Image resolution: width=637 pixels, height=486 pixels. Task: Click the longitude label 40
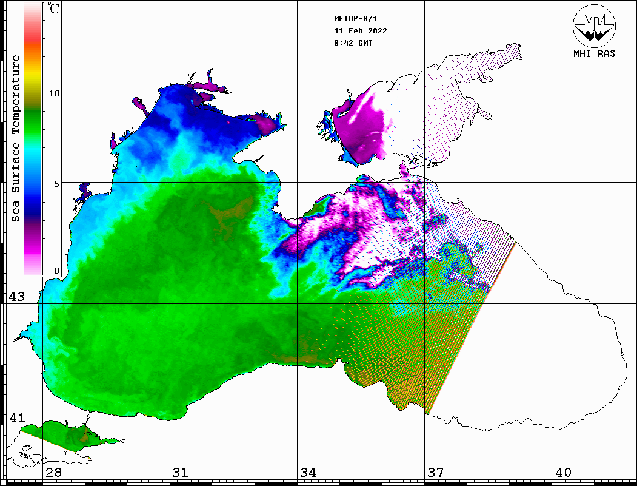[x=563, y=473]
